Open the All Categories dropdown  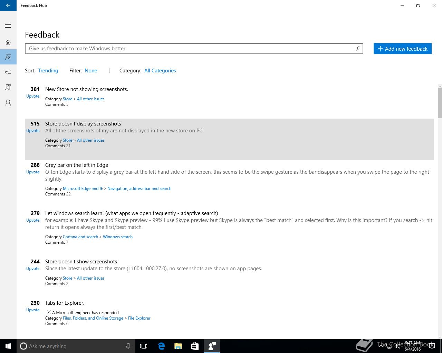point(160,71)
